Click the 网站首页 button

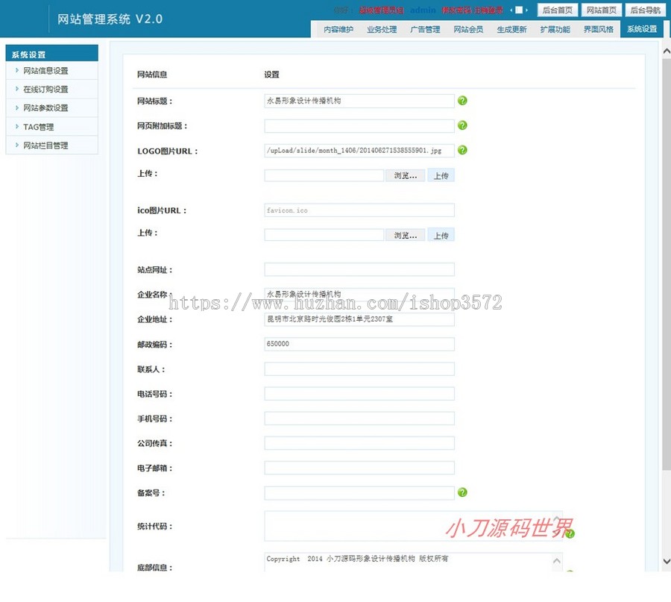602,10
